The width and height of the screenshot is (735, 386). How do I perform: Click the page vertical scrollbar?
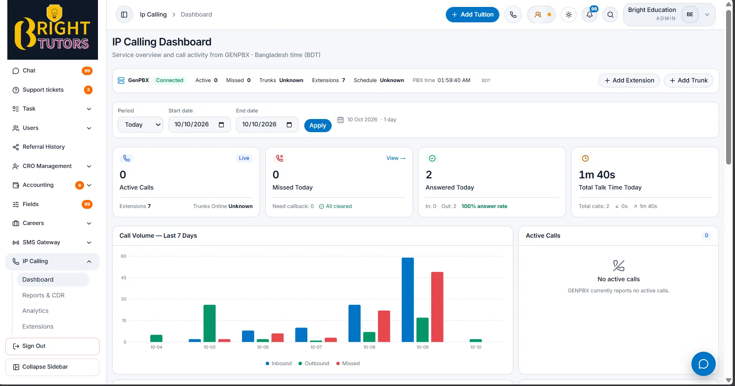[728, 87]
